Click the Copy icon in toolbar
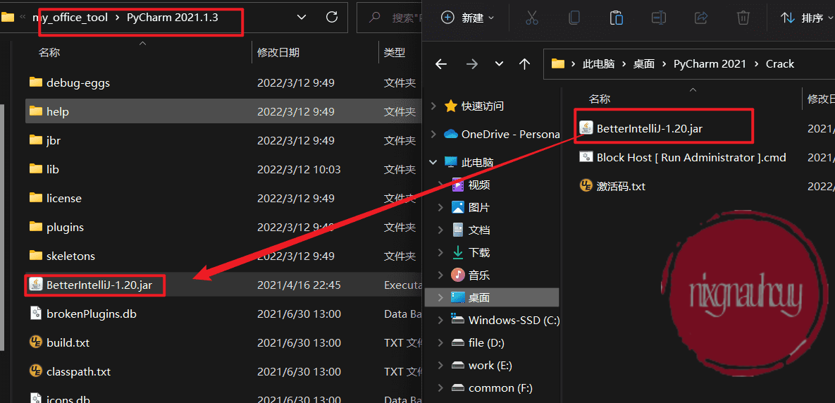The width and height of the screenshot is (835, 403). 574,18
